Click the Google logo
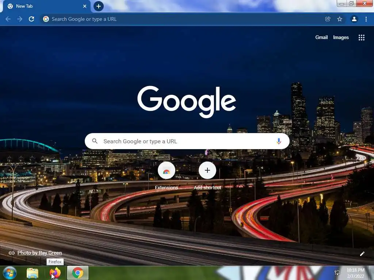 point(187,102)
